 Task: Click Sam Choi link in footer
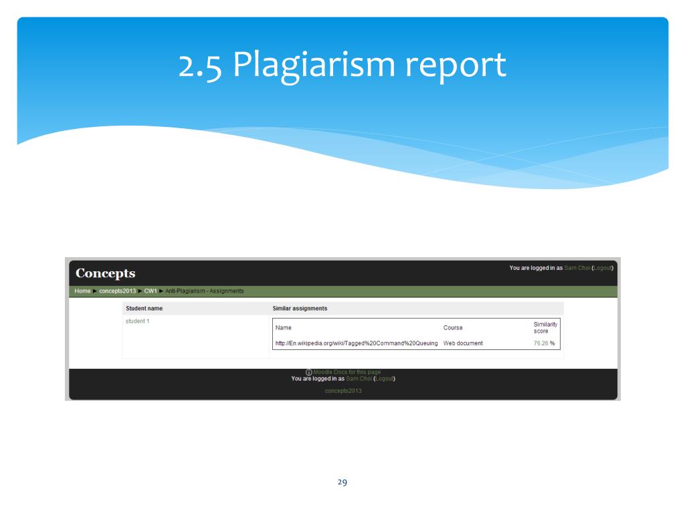[x=359, y=379]
